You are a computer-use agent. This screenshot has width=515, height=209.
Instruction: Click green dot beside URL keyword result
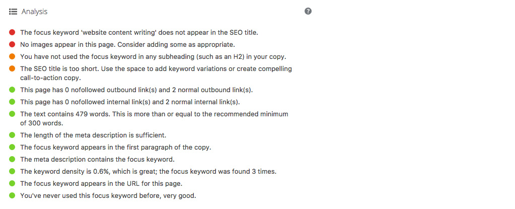(12, 184)
